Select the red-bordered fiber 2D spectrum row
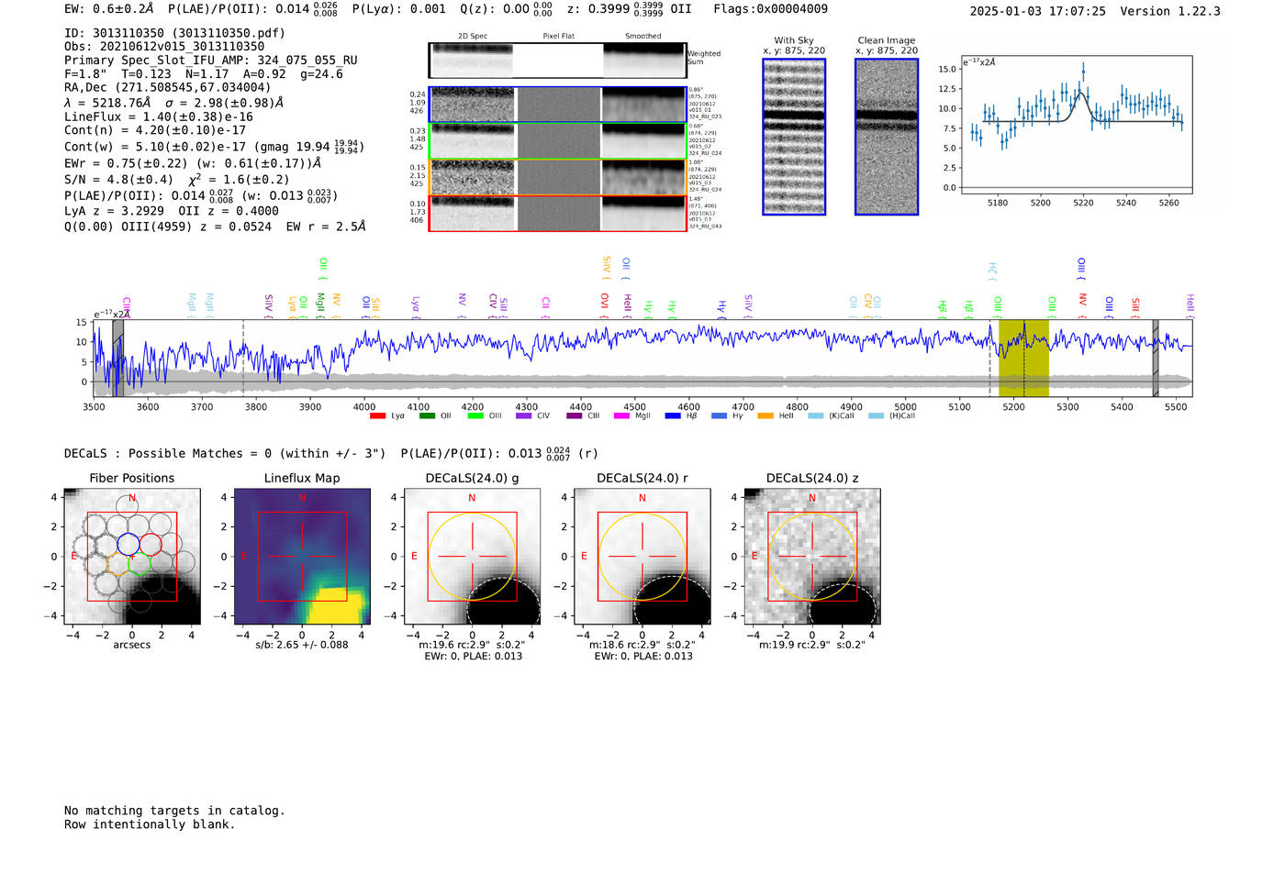The width and height of the screenshot is (1285, 874). [557, 213]
